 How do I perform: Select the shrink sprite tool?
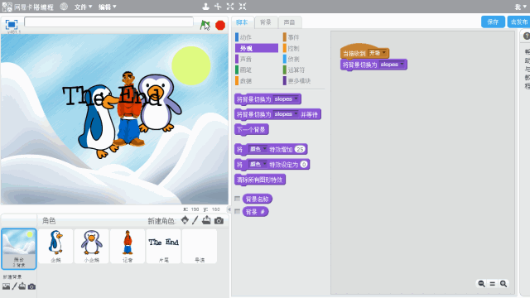tap(243, 6)
